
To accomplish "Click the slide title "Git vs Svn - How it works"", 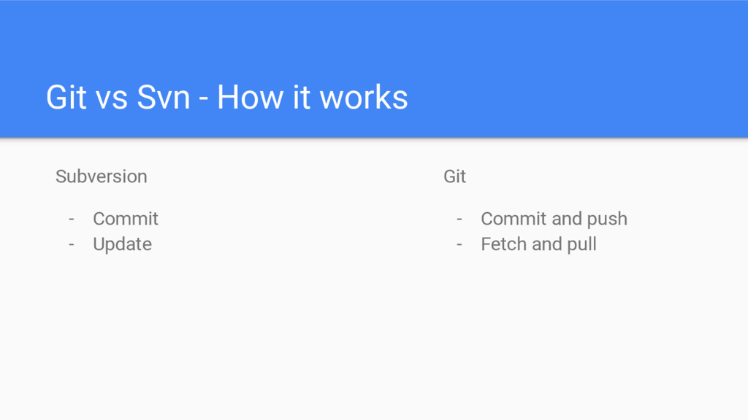I will [227, 98].
